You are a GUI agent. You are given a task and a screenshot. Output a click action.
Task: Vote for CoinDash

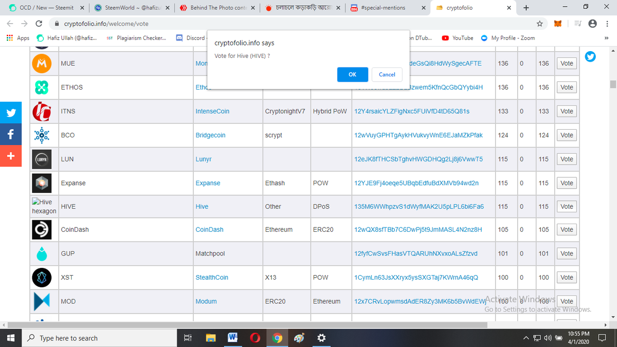click(567, 230)
